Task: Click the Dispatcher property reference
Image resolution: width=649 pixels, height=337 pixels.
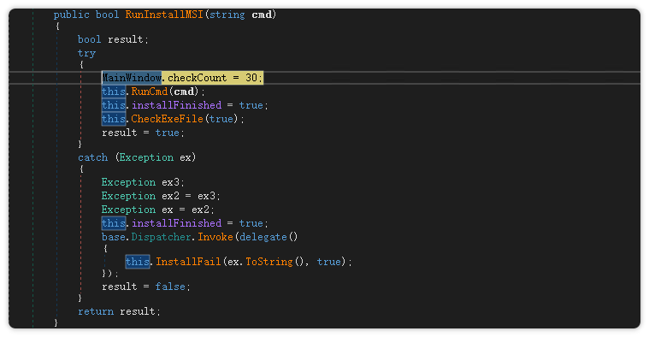Action: pyautogui.click(x=161, y=237)
